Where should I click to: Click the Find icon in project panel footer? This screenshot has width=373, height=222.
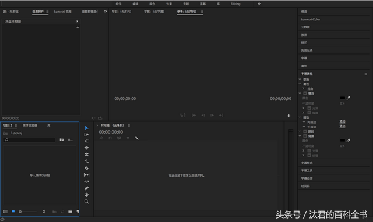click(62, 212)
